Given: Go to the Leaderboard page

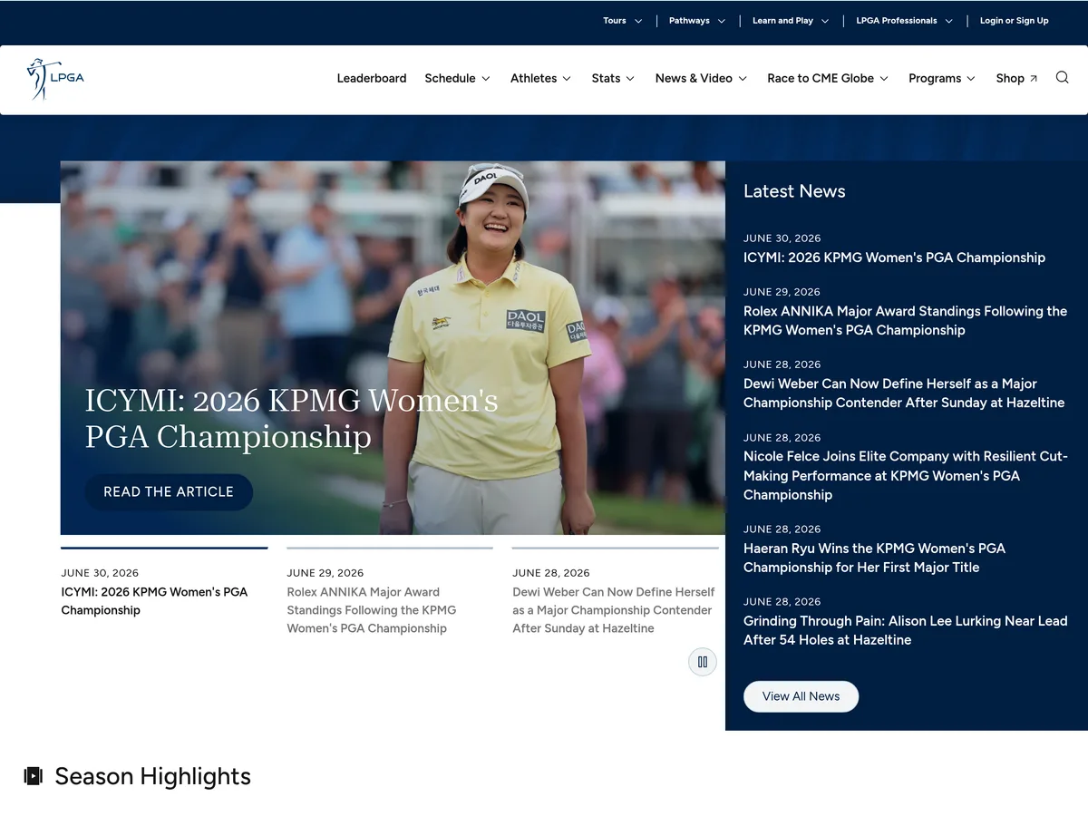Looking at the screenshot, I should point(372,79).
